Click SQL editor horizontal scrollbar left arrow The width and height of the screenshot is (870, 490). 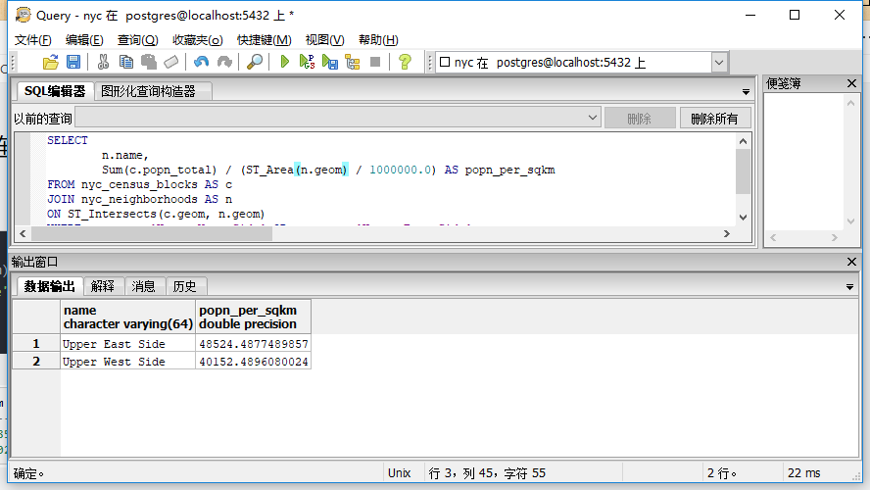point(23,233)
